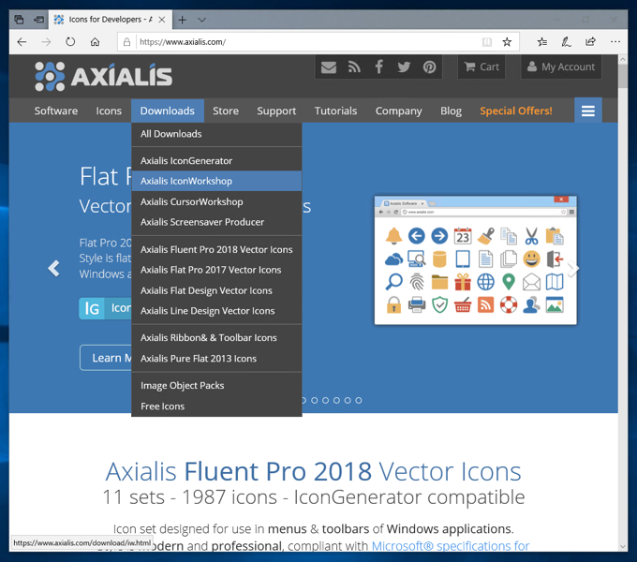This screenshot has width=637, height=562.
Task: Go to Home page icon
Action: tap(95, 42)
